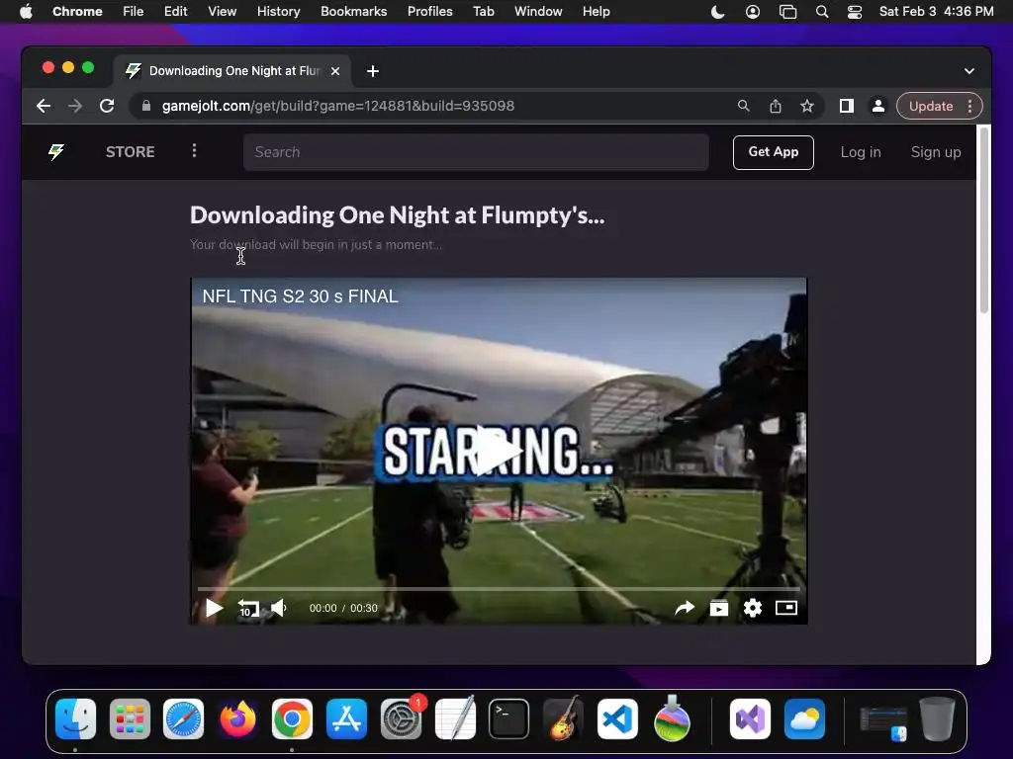Click the share arrow icon on the video

tap(685, 608)
